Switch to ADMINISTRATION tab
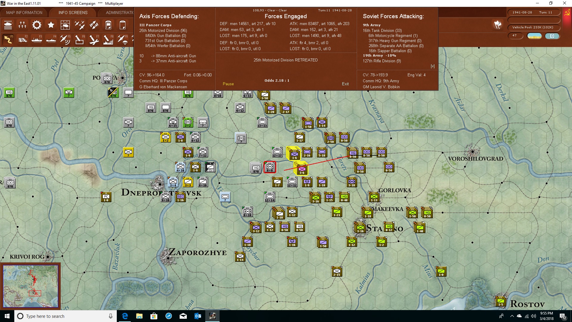 (119, 13)
